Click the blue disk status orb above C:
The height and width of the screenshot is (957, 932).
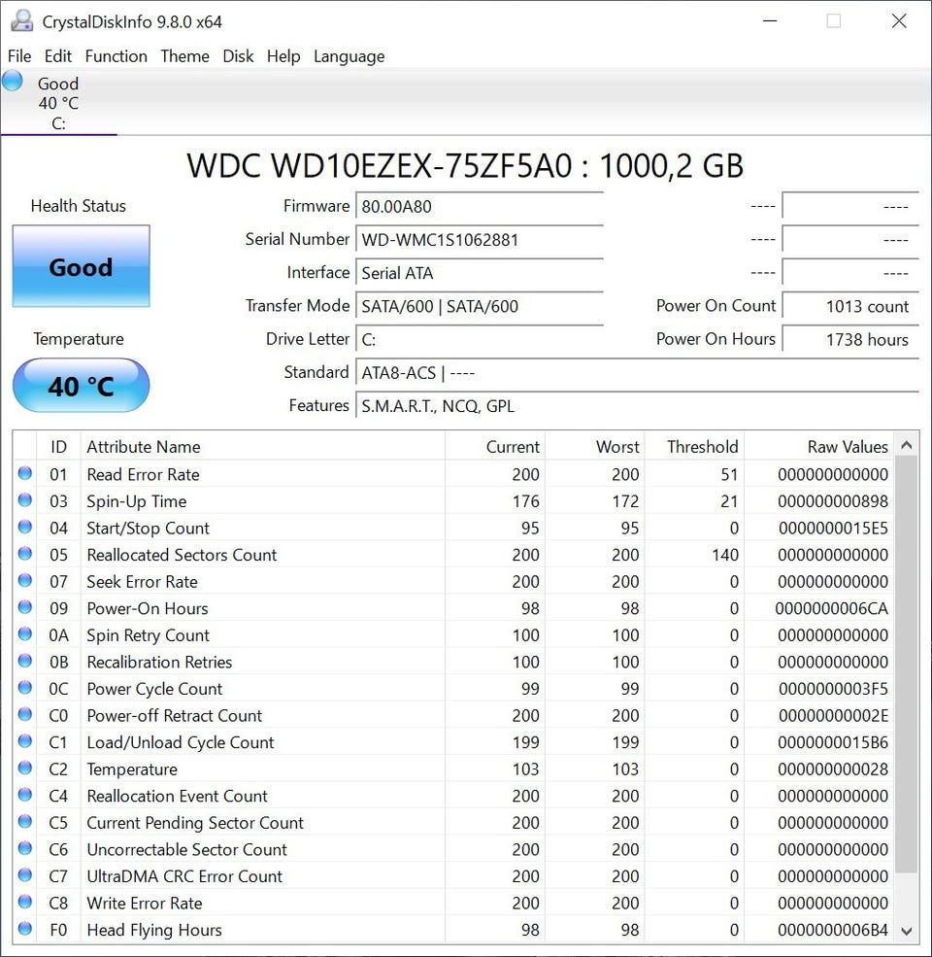click(x=13, y=81)
